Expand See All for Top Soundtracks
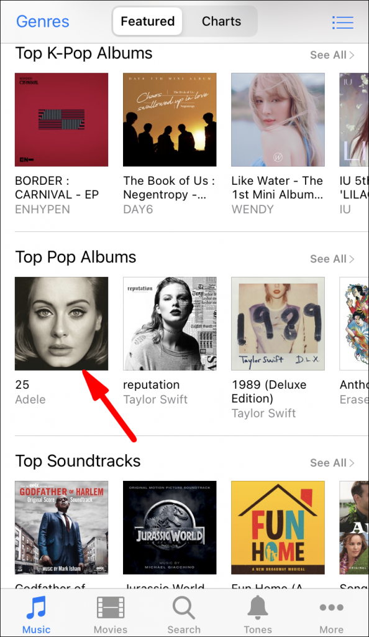Viewport: 369px width, 637px height. pos(332,463)
